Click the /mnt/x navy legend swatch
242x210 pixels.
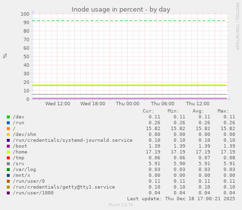(8, 175)
